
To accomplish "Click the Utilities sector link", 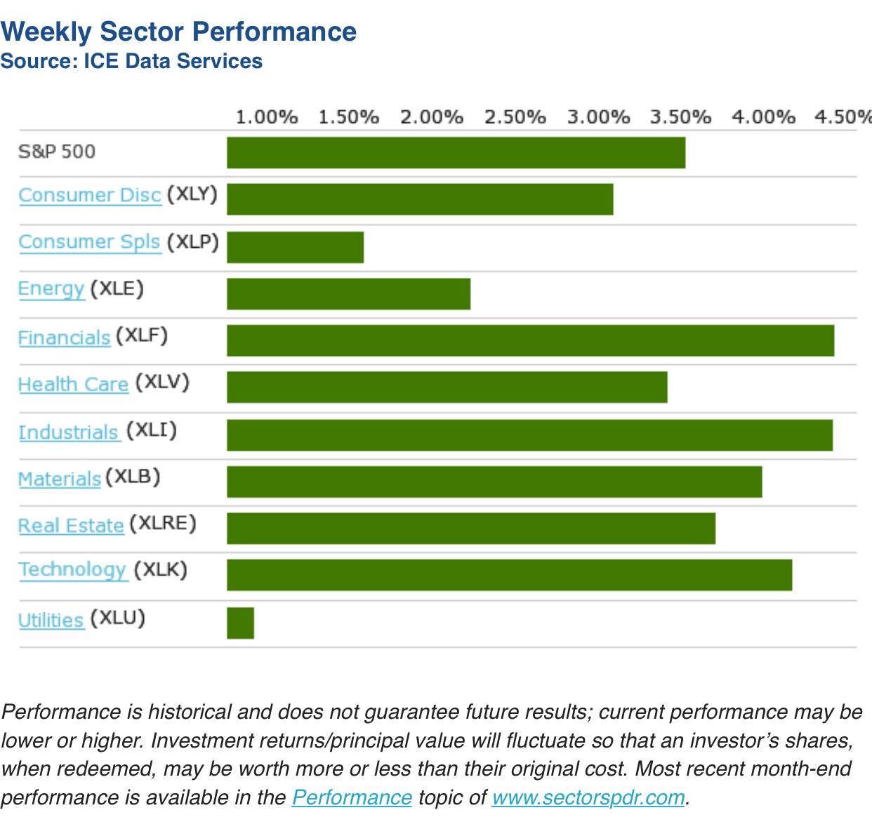I will tap(51, 620).
